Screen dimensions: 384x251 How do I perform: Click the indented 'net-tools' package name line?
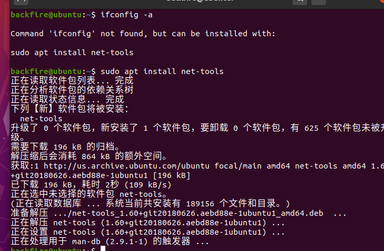click(41, 119)
